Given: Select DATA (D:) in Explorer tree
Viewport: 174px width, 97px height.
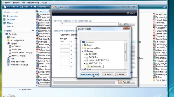Looking at the screenshot, I should click(x=16, y=50).
